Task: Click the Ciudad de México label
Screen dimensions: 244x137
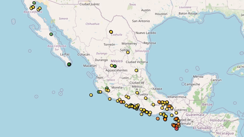Action: pos(137,84)
